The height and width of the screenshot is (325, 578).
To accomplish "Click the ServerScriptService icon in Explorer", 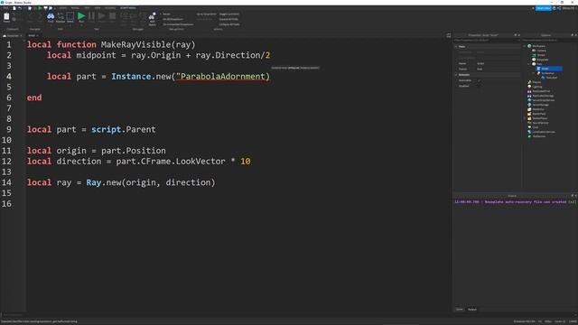I will coord(529,100).
